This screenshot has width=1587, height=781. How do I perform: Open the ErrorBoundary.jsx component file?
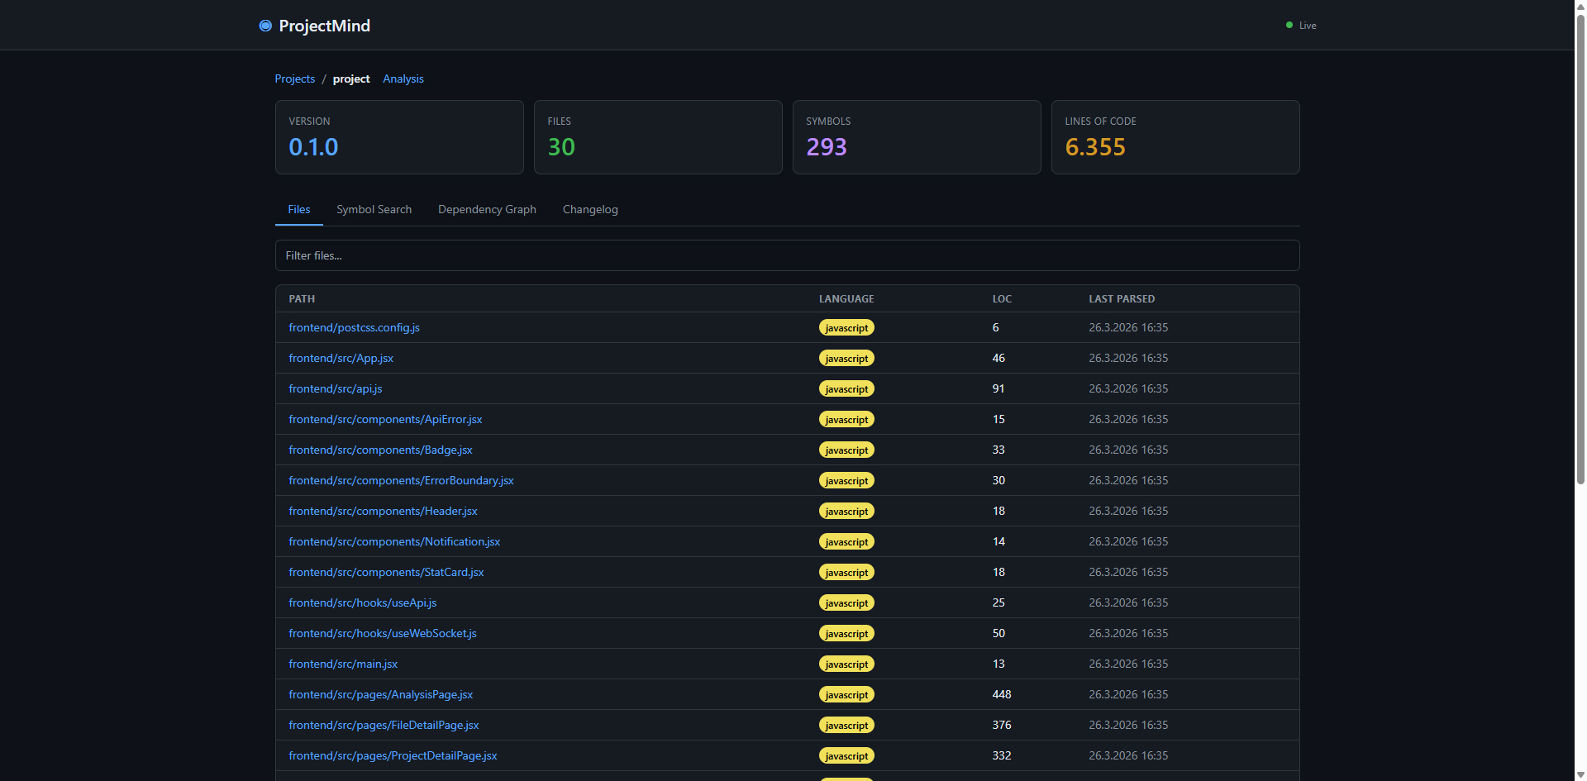[x=401, y=480]
